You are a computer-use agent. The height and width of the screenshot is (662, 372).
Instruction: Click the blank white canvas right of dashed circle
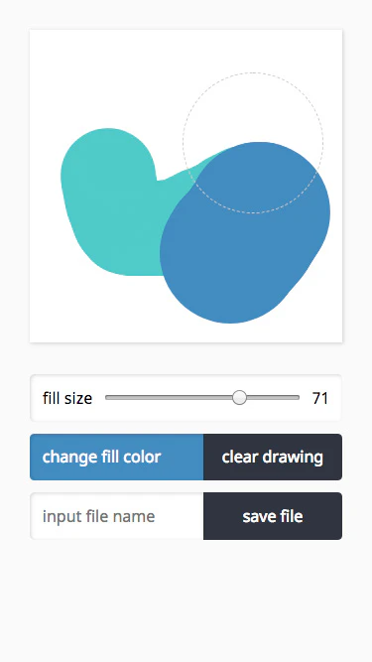click(x=332, y=105)
